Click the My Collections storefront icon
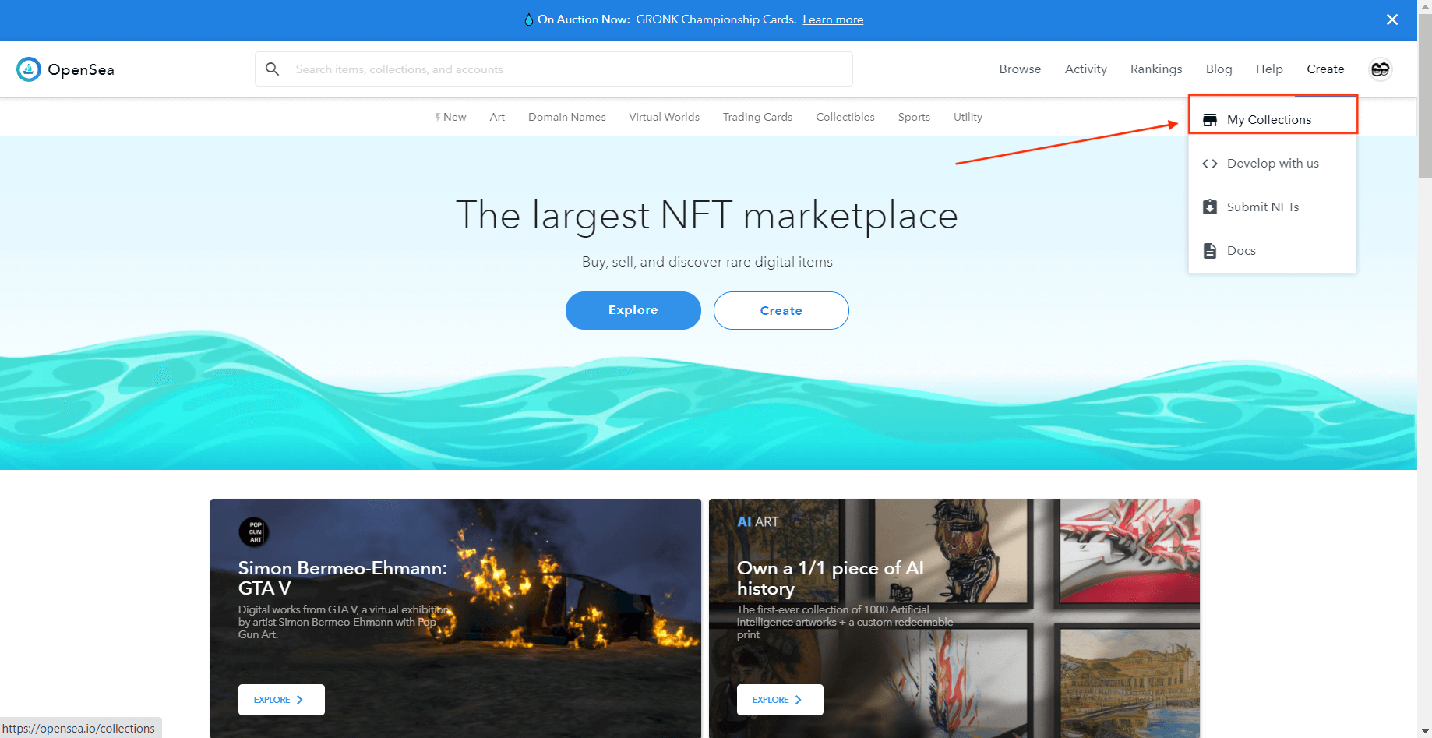Viewport: 1432px width, 738px height. (1209, 120)
